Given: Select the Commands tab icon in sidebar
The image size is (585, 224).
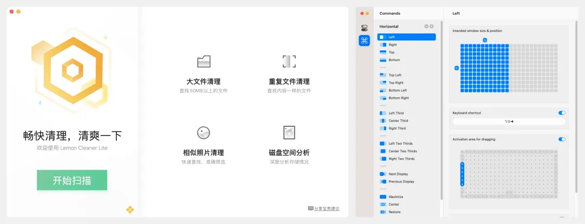Looking at the screenshot, I should (365, 40).
